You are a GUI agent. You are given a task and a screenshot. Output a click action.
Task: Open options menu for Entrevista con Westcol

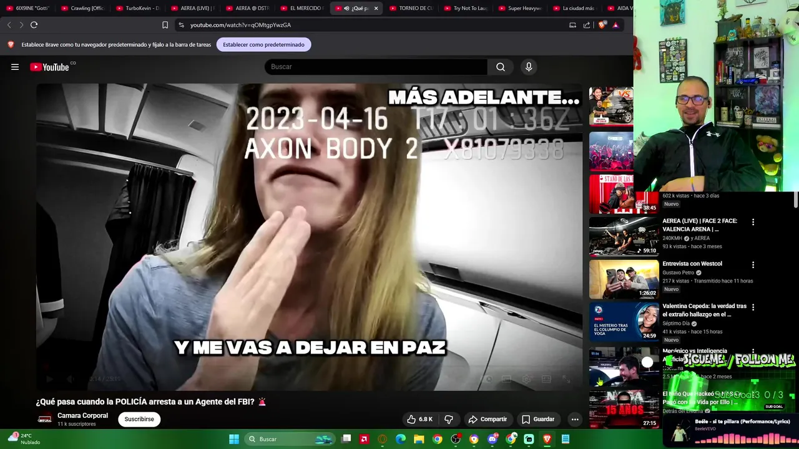coord(753,265)
